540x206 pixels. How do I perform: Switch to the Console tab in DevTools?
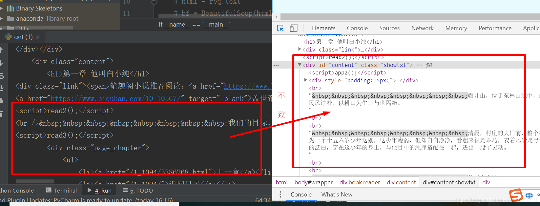pyautogui.click(x=357, y=28)
